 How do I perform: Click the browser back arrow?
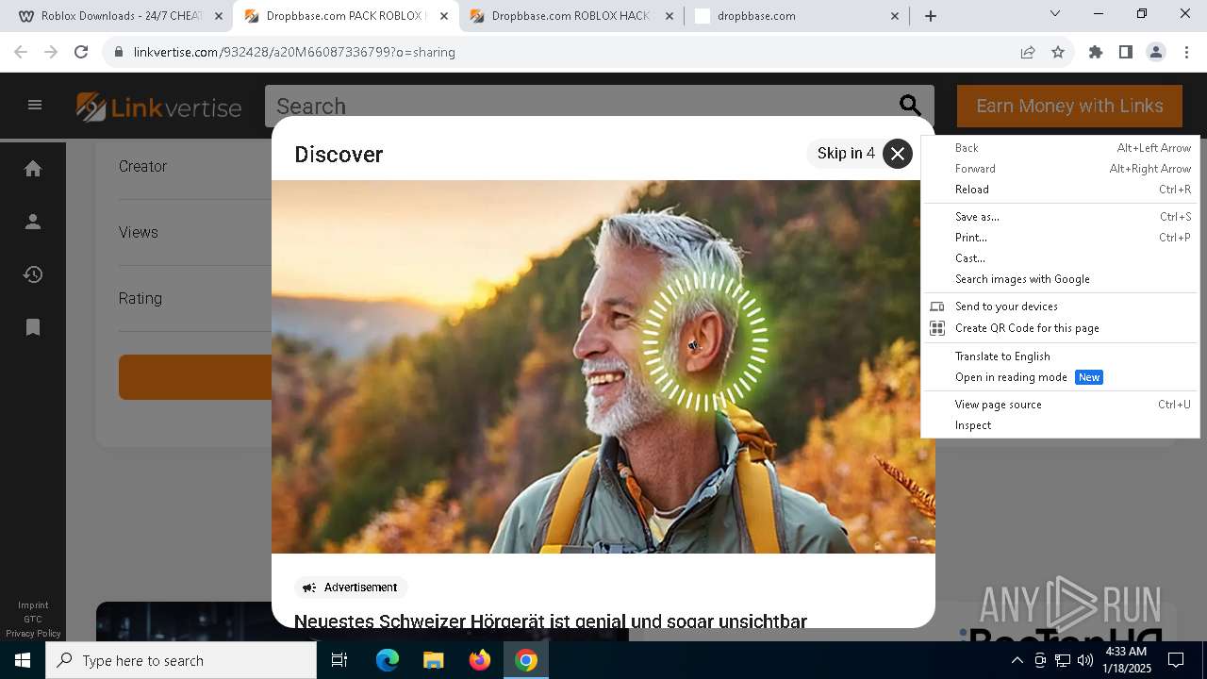21,52
